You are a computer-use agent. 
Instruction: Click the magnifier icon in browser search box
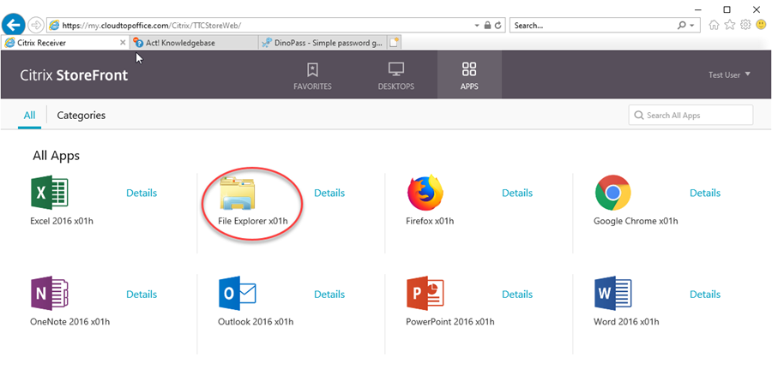pyautogui.click(x=681, y=25)
